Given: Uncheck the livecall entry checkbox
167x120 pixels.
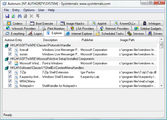Looking at the screenshot, I should tap(10, 50).
